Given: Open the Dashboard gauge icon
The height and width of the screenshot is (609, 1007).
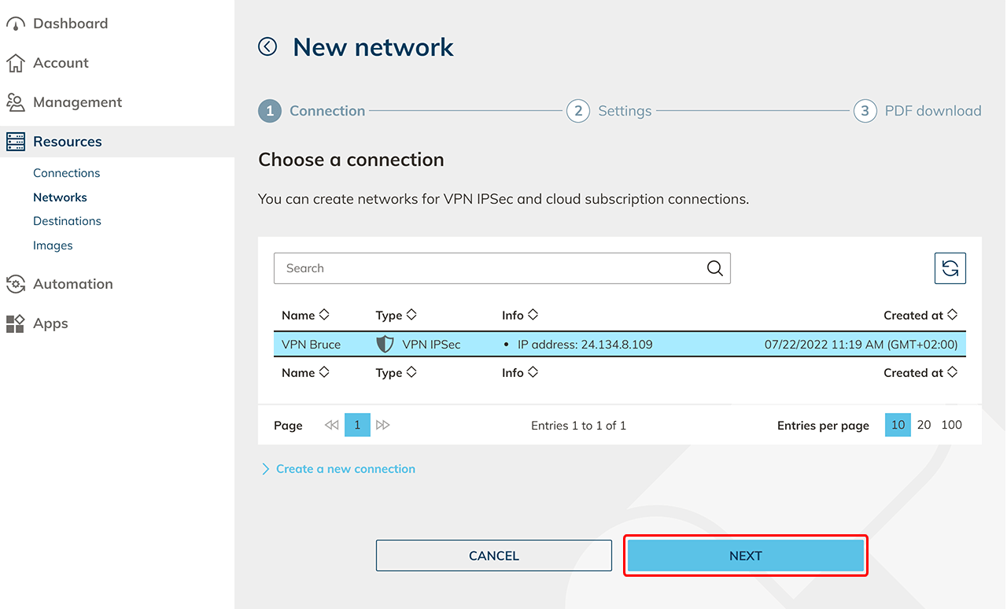Looking at the screenshot, I should (15, 24).
